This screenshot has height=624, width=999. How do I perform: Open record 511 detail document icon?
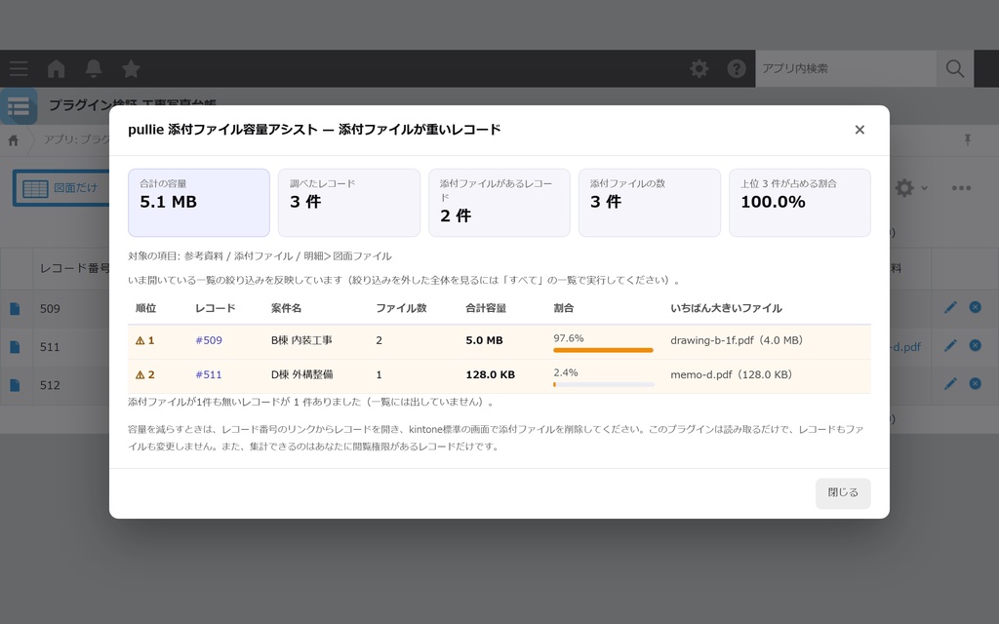tap(16, 347)
